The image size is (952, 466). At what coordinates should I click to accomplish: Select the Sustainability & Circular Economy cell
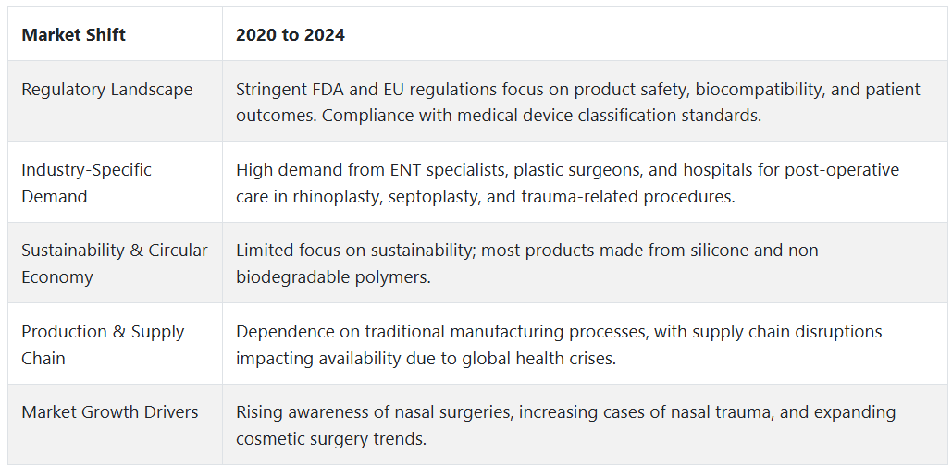pyautogui.click(x=115, y=264)
